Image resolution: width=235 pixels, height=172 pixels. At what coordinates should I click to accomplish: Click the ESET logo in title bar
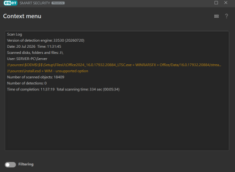pyautogui.click(x=10, y=3)
